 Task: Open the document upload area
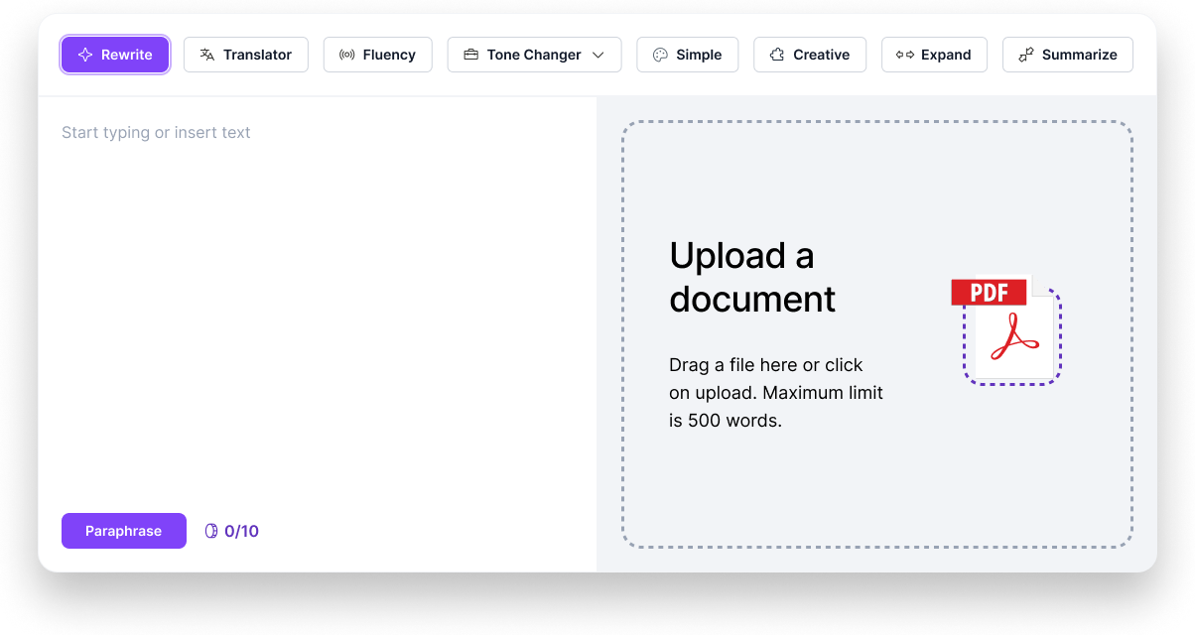[x=876, y=332]
